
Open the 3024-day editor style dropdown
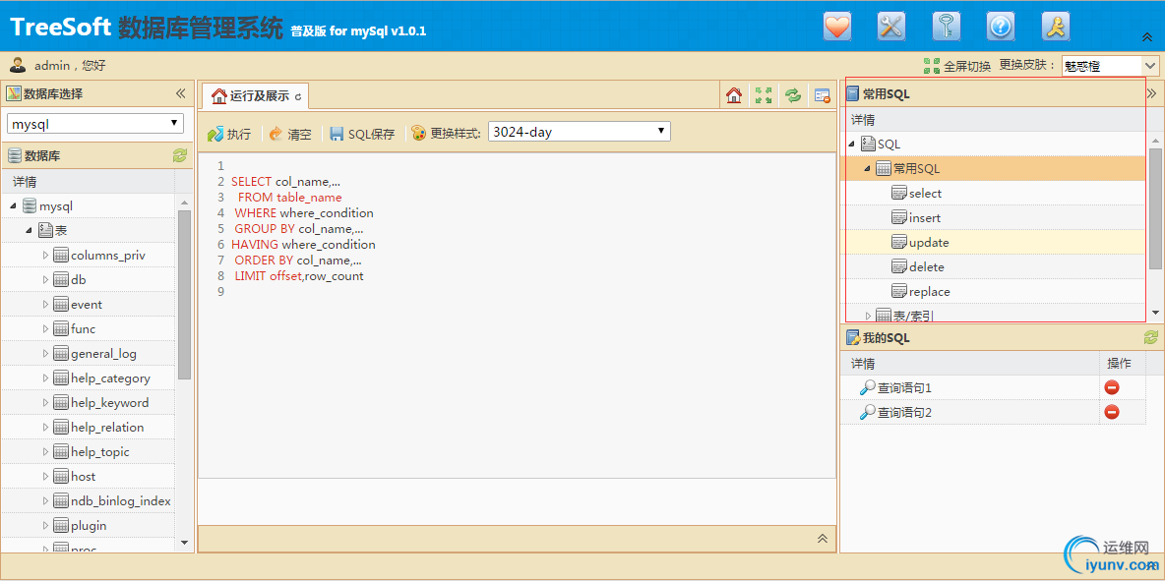[x=580, y=132]
